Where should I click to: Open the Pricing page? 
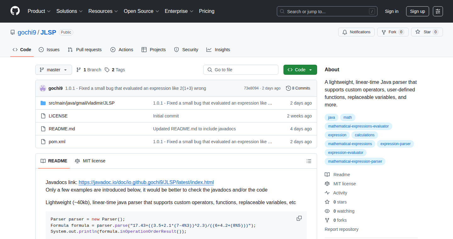(x=207, y=11)
